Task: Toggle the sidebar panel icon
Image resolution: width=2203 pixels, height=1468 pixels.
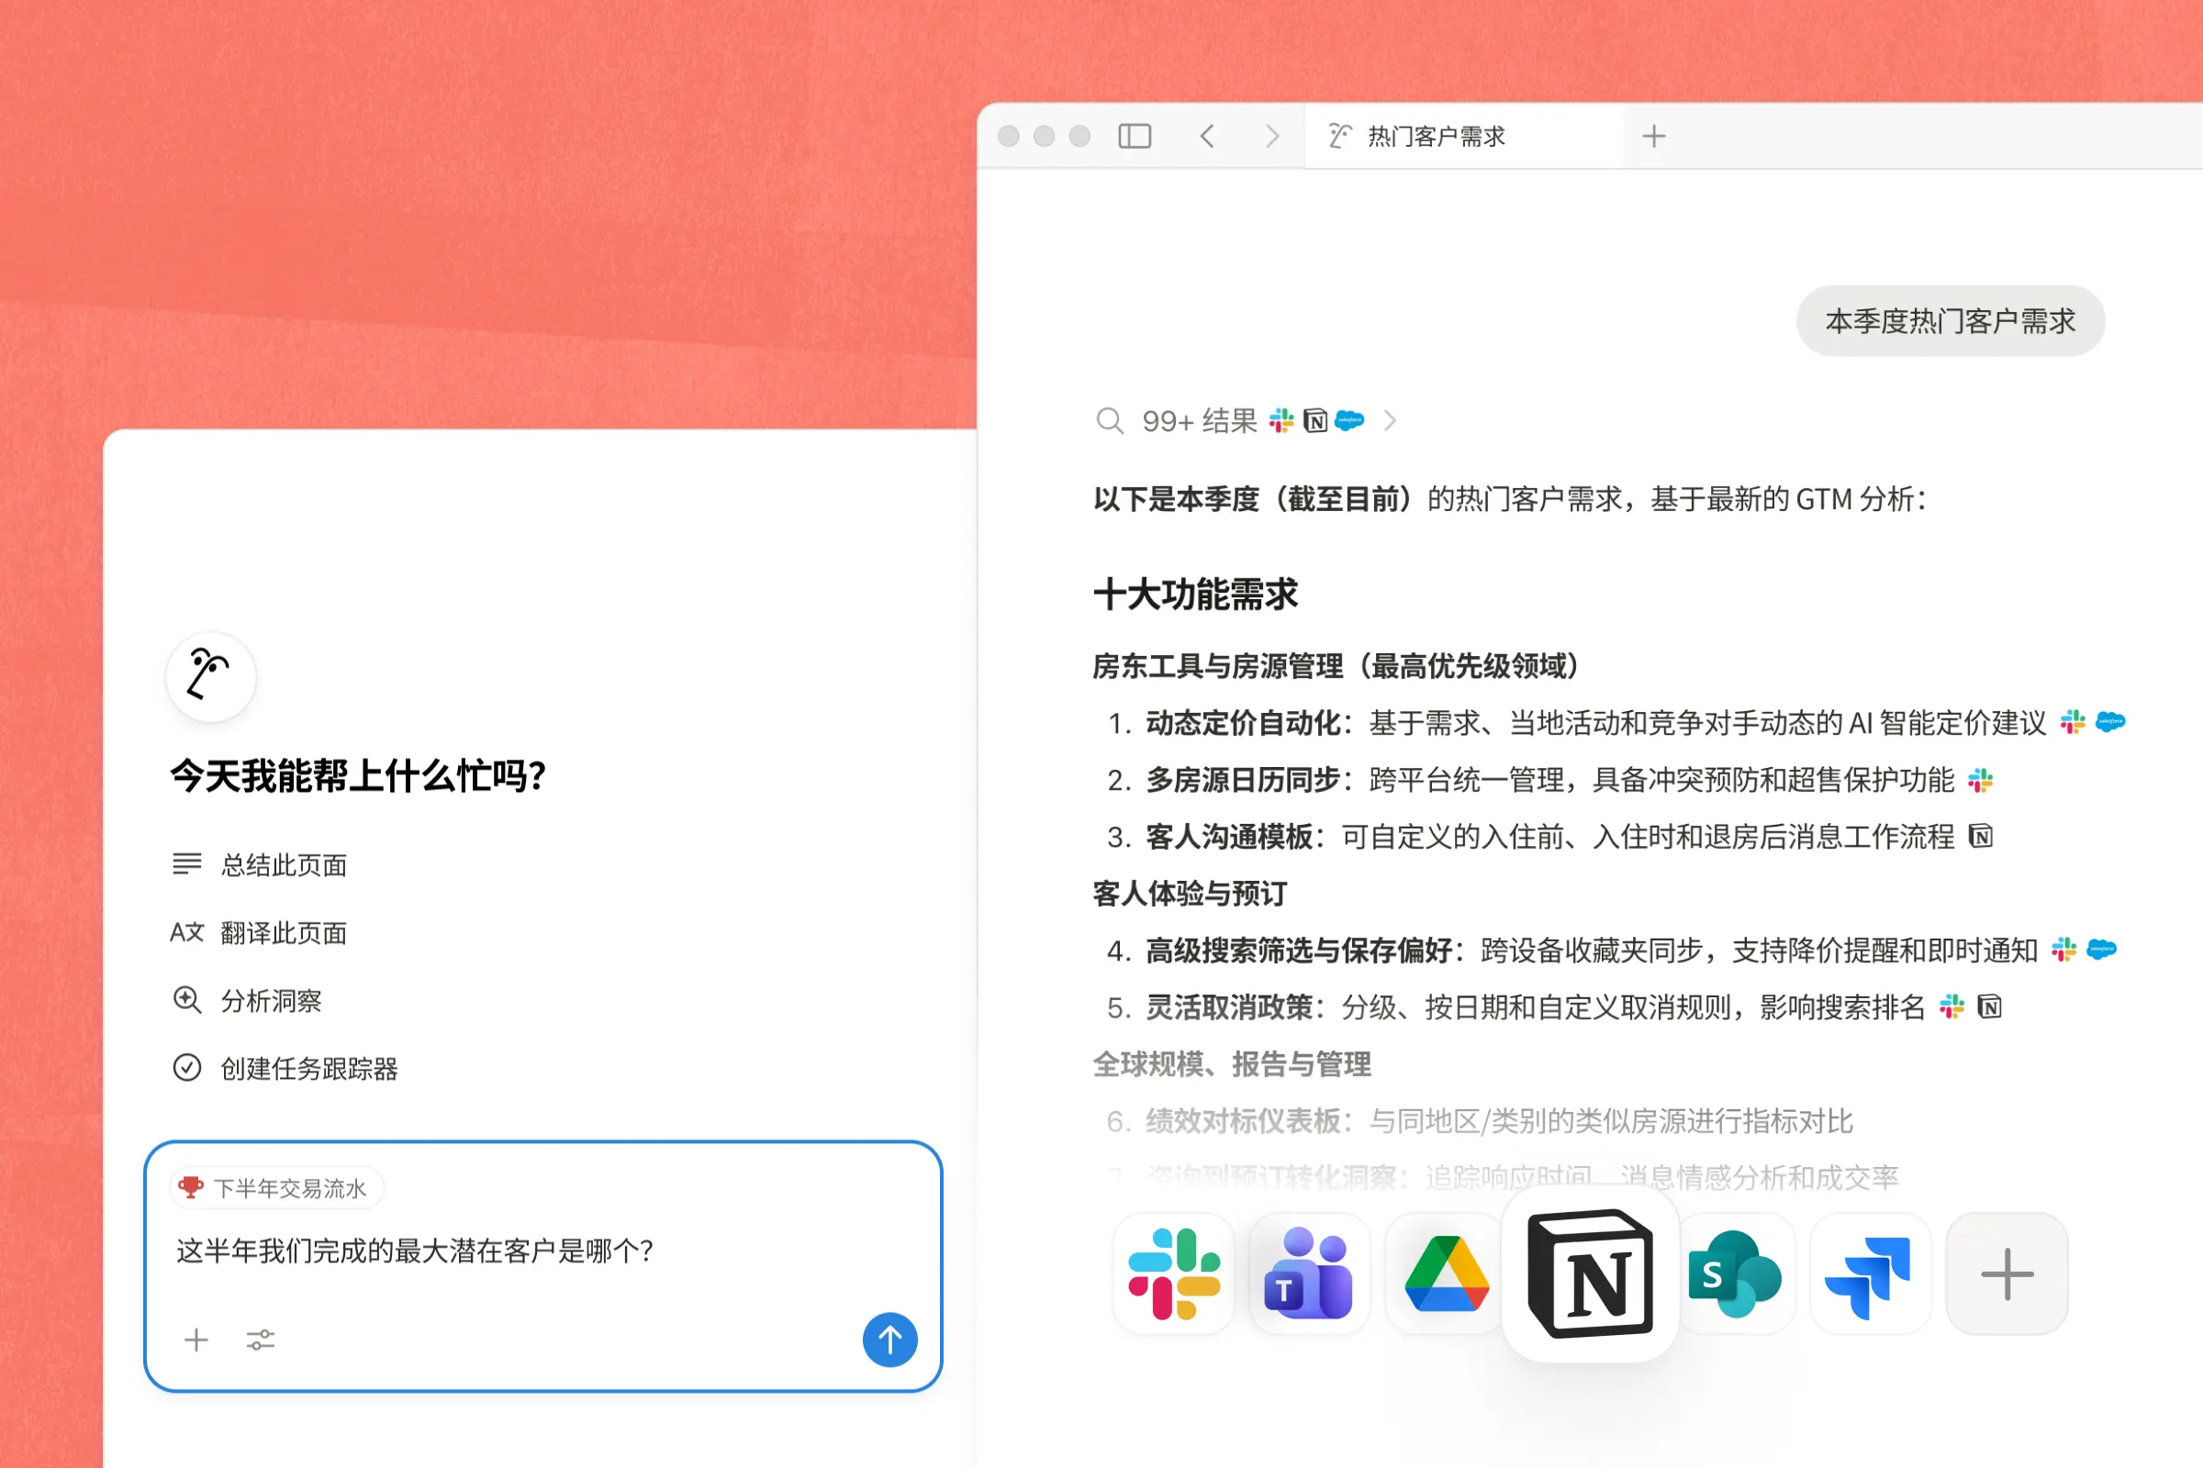Action: coord(1135,136)
